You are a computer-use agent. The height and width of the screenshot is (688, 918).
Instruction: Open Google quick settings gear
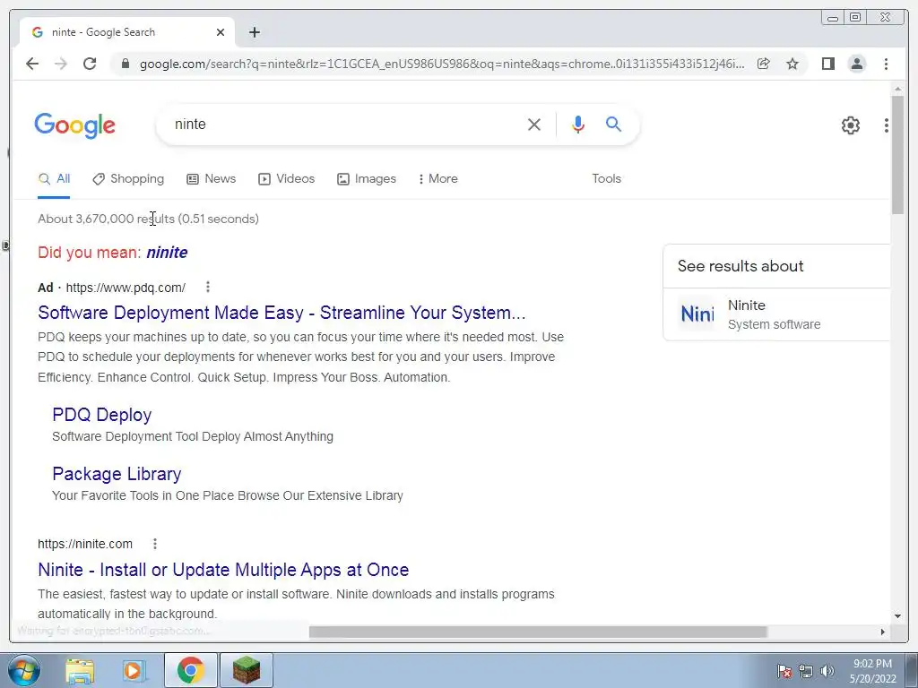[850, 125]
